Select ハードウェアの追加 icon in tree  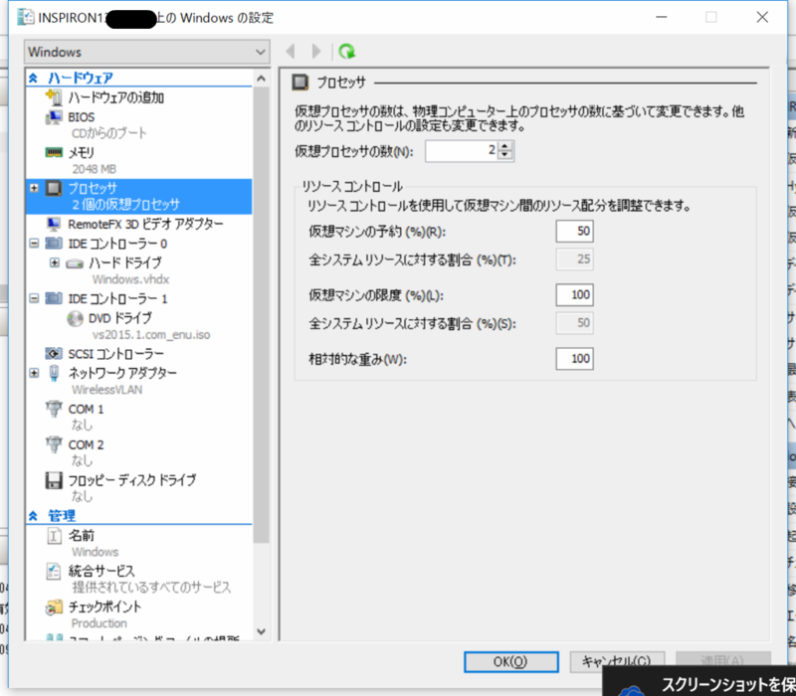pos(54,96)
